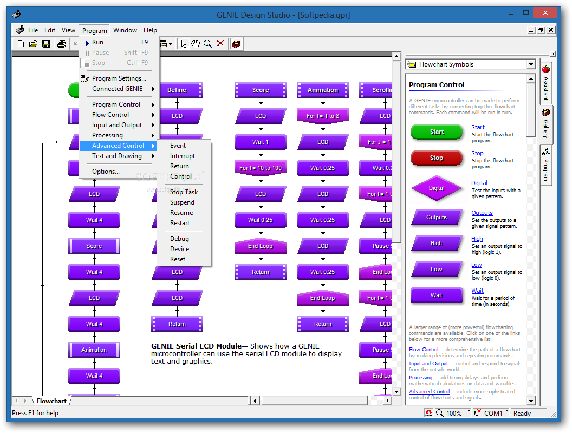
Task: Click the green Start symbol in gallery
Action: tap(437, 132)
